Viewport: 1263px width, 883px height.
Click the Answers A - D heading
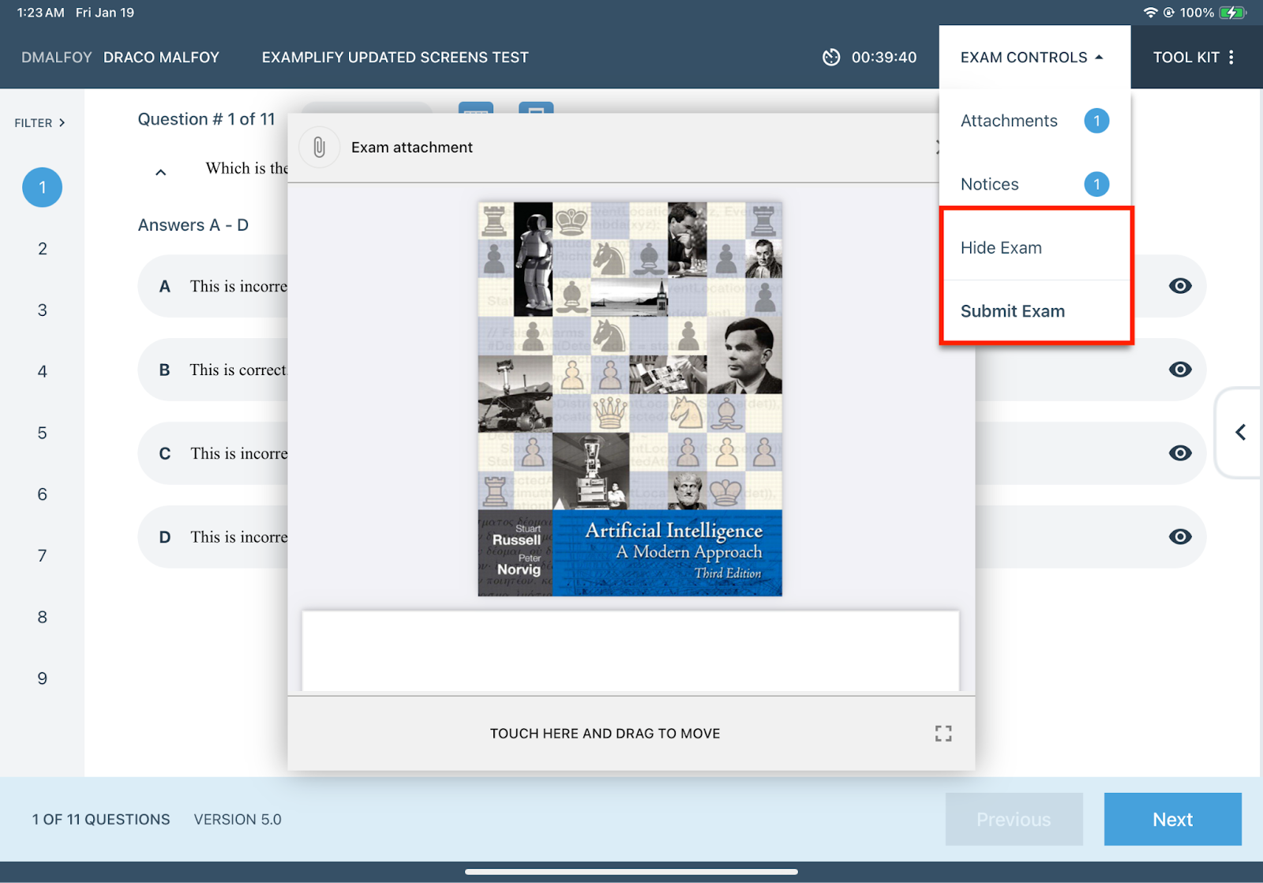[x=193, y=225]
